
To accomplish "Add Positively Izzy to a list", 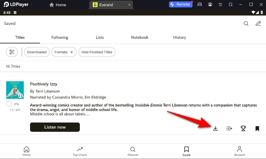I will 229,128.
